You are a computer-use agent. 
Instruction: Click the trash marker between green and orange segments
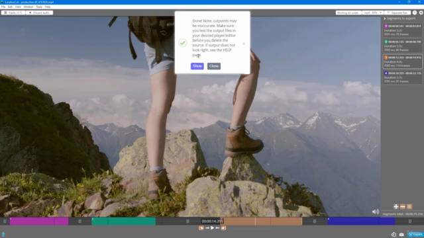pos(187,221)
